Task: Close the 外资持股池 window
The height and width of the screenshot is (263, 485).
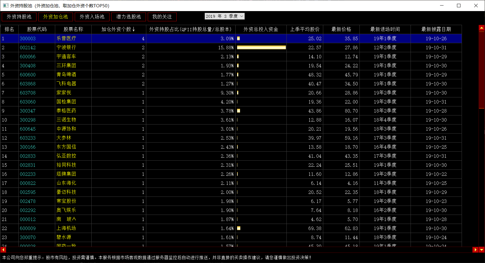Action: pos(476,6)
